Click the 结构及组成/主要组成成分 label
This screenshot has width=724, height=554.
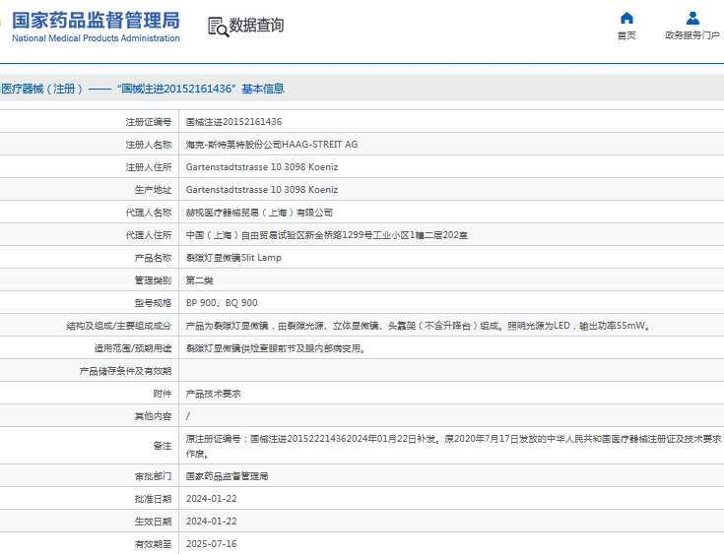[x=118, y=326]
